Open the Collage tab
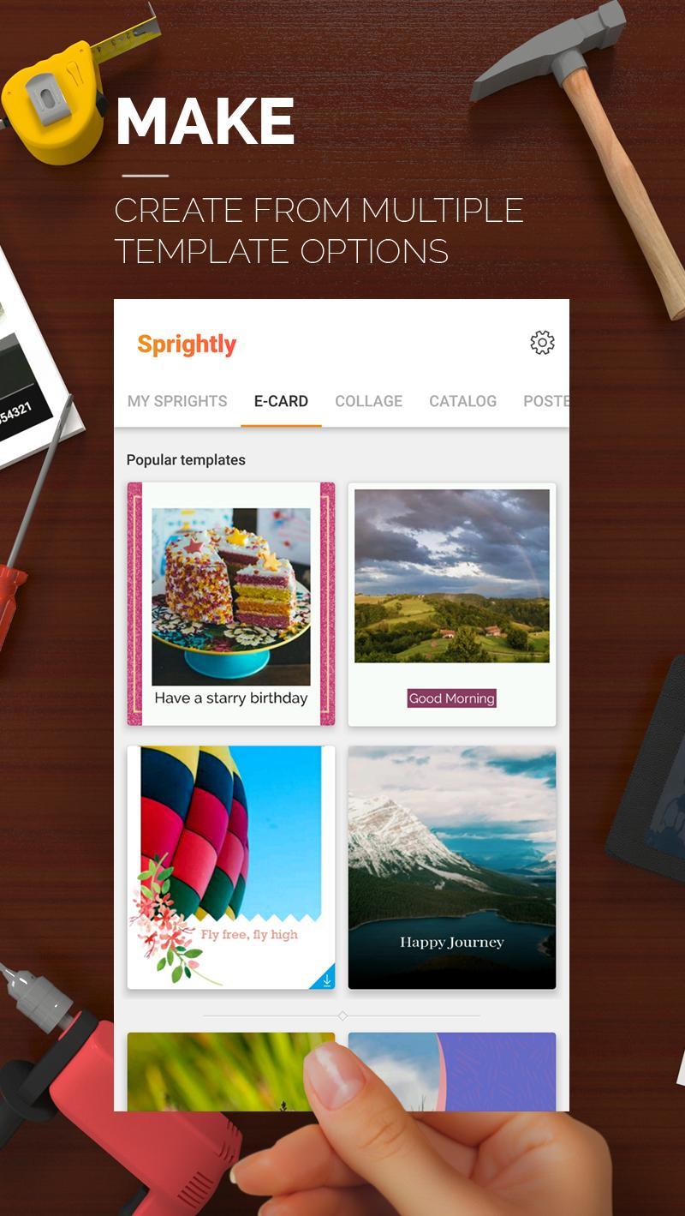The height and width of the screenshot is (1216, 685). (368, 401)
